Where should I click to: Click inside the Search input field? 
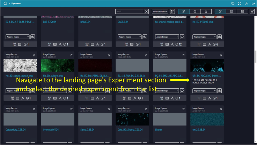[x=130, y=11]
